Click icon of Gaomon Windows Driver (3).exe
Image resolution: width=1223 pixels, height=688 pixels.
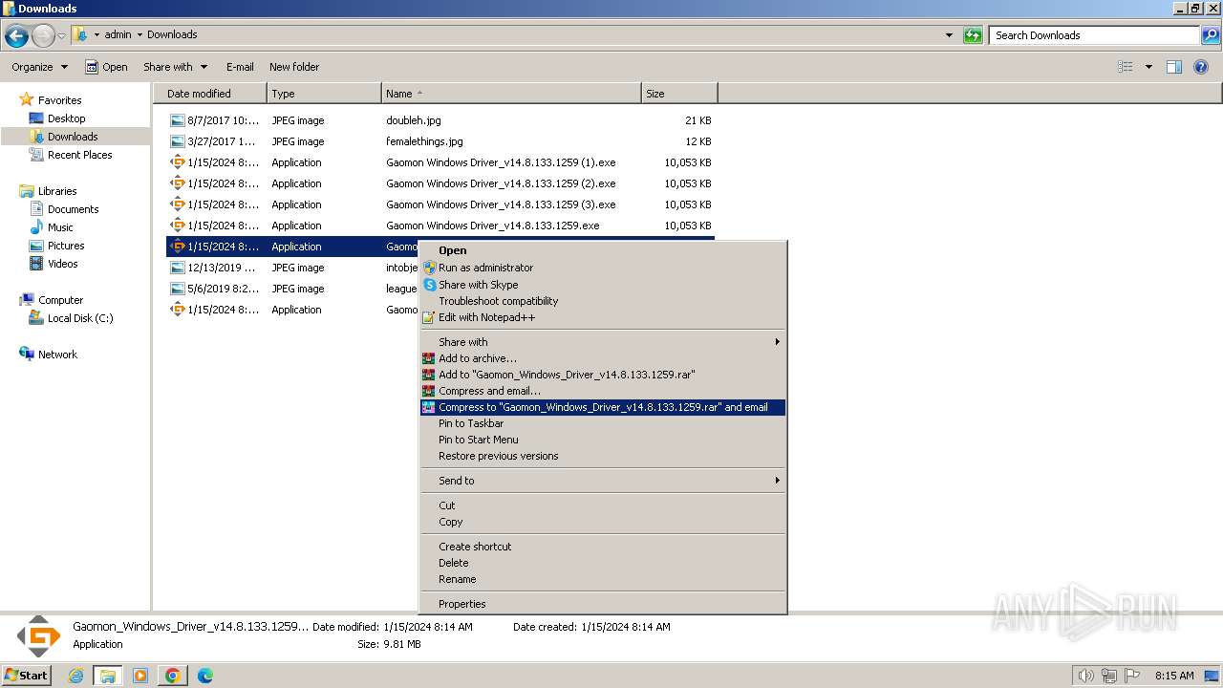[x=177, y=204]
